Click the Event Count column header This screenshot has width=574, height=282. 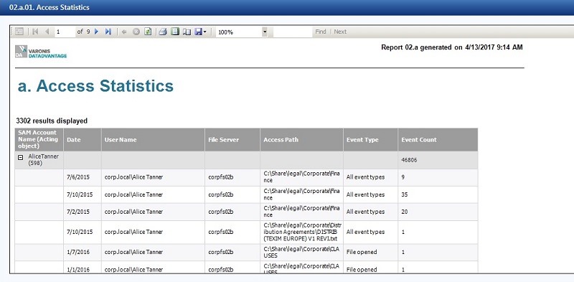pyautogui.click(x=438, y=139)
